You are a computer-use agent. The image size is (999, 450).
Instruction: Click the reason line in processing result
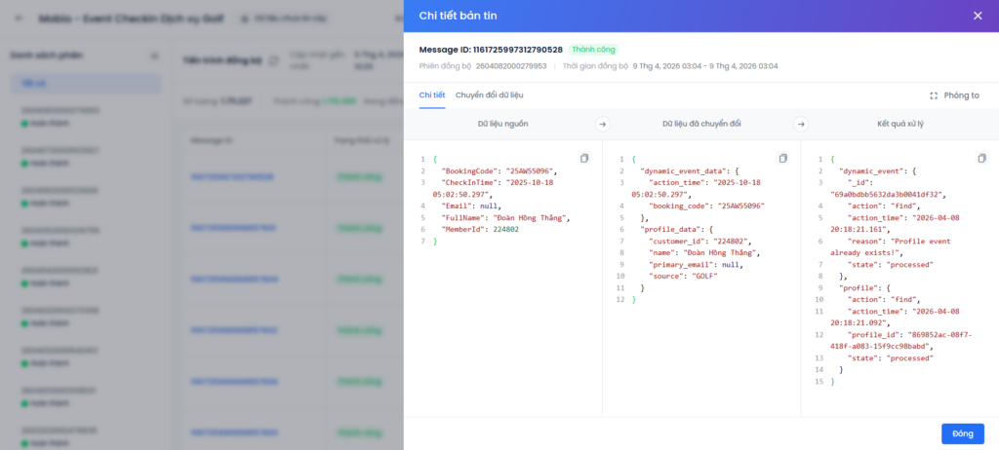(x=902, y=241)
